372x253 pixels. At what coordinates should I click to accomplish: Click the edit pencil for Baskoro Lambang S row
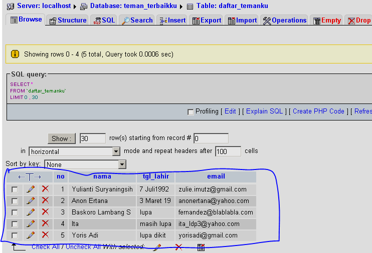coord(31,212)
